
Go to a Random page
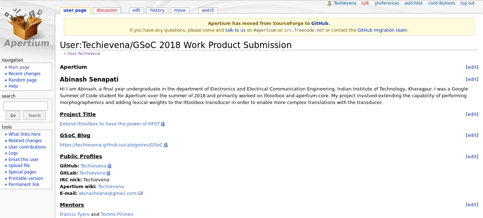pos(23,80)
